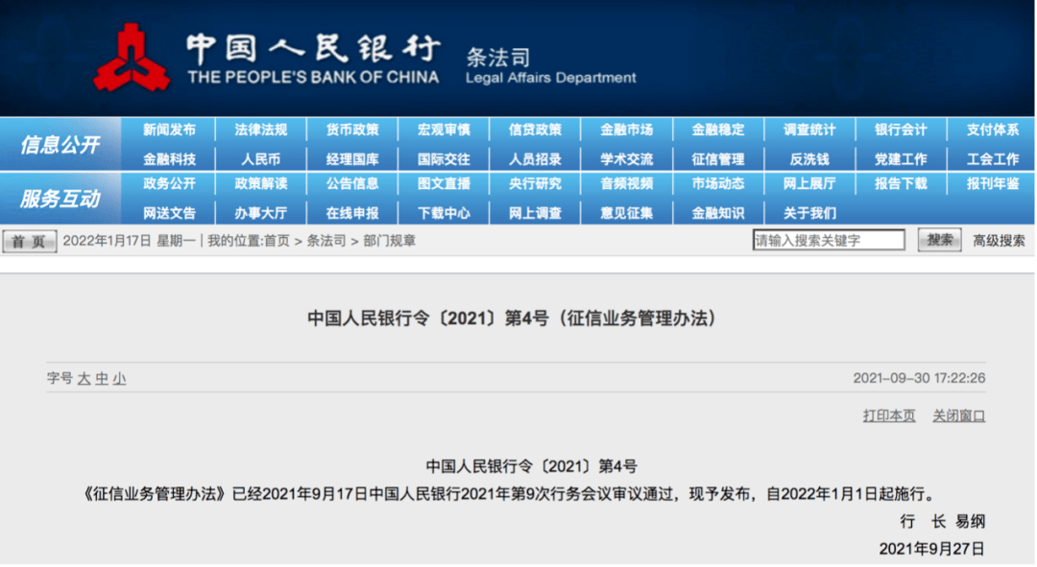1037x567 pixels.
Task: Click 条法司 in the breadcrumb
Action: click(x=326, y=241)
